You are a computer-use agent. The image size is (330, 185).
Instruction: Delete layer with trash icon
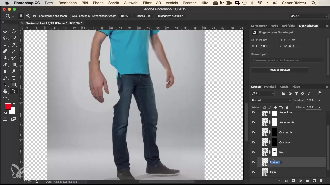tap(321, 181)
